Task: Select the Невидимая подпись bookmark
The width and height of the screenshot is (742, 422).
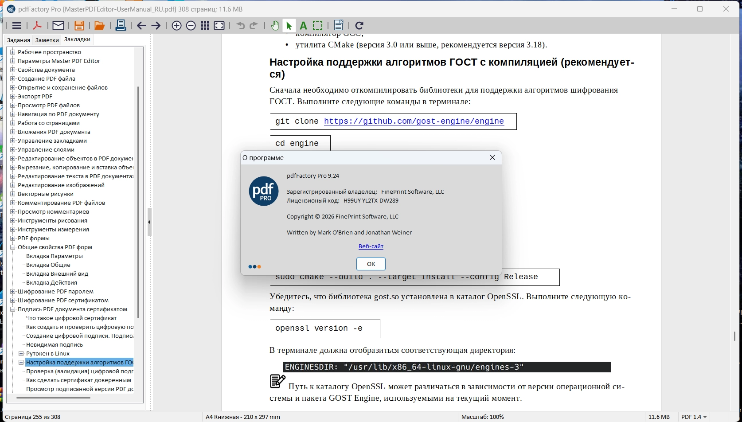Action: (55, 345)
